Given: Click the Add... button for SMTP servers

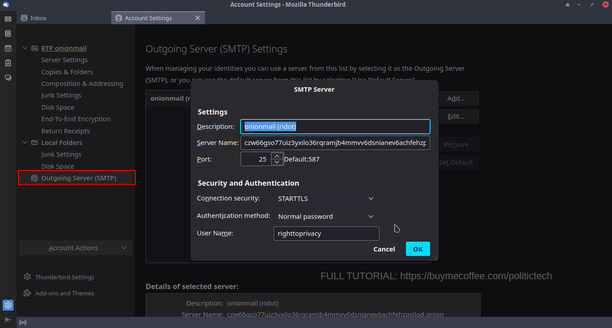Looking at the screenshot, I should click(456, 98).
